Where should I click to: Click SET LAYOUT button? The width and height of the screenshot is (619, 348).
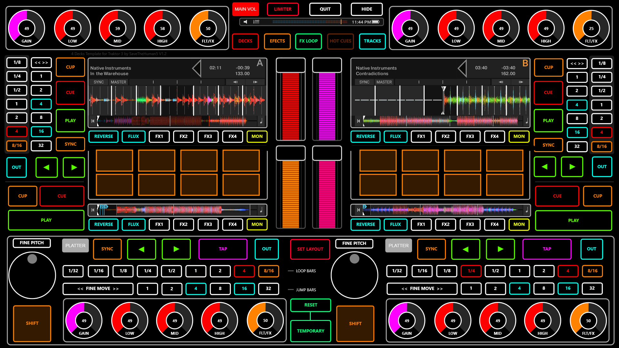310,249
